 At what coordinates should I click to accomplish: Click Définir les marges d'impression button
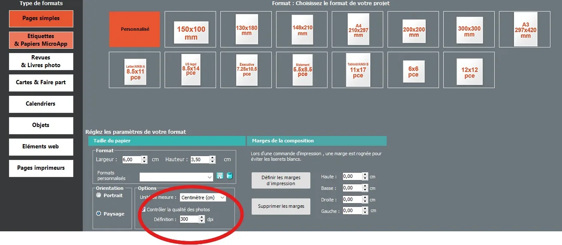tap(281, 180)
